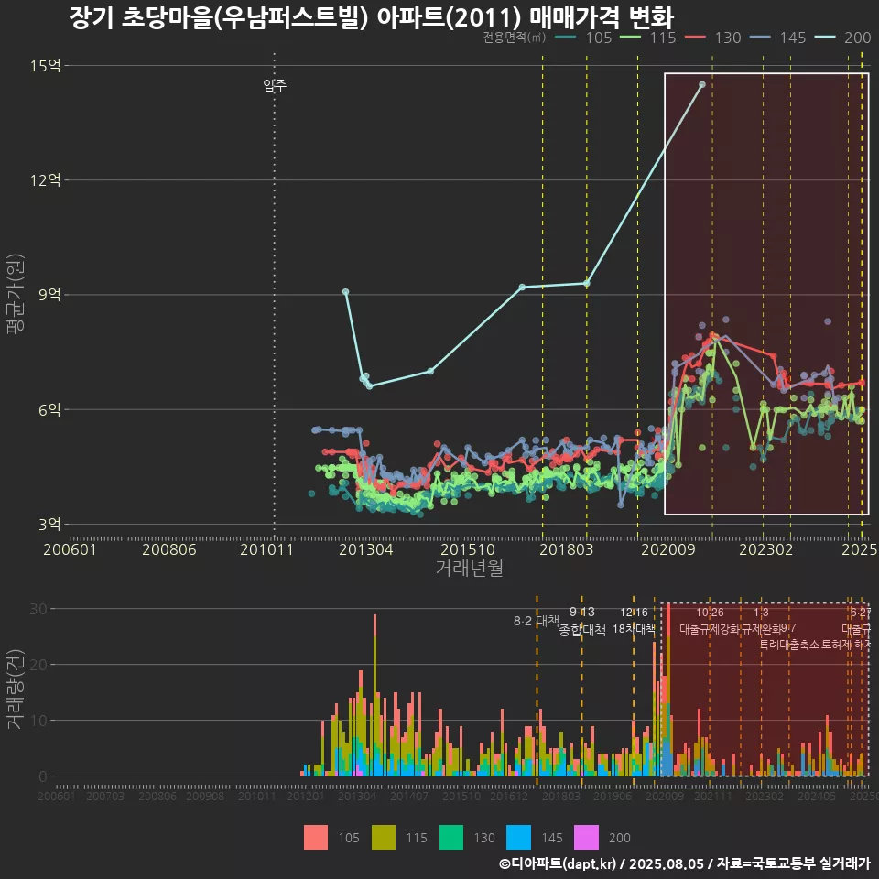The height and width of the screenshot is (879, 879).
Task: Click the 12억 y-axis label
Action: [x=46, y=180]
